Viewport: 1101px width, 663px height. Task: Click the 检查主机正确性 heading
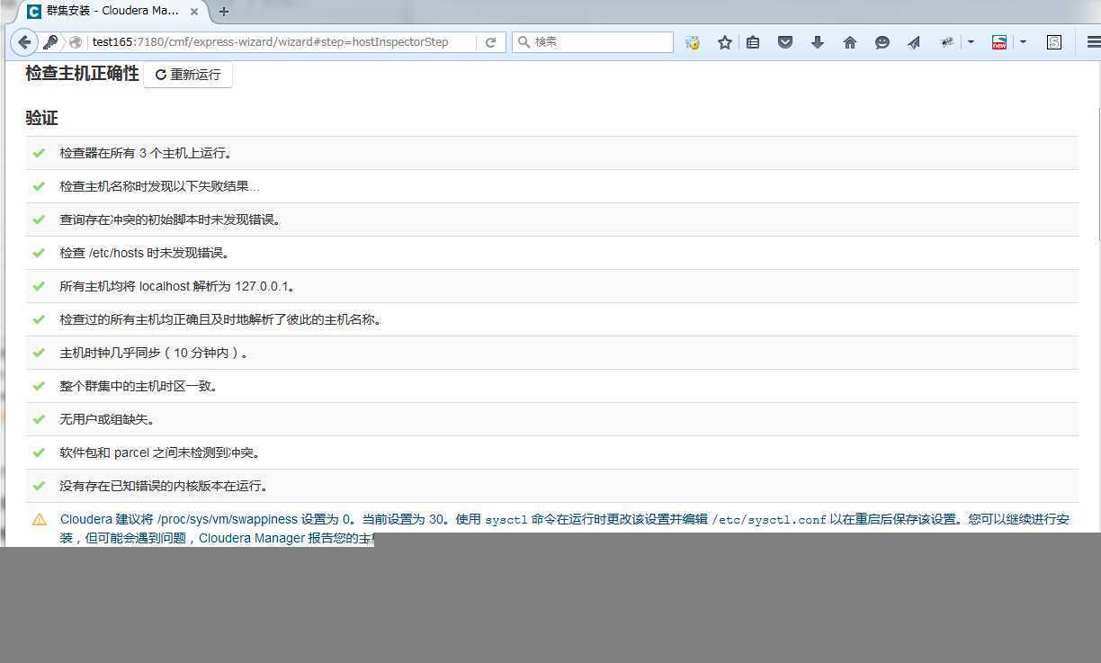coord(82,74)
